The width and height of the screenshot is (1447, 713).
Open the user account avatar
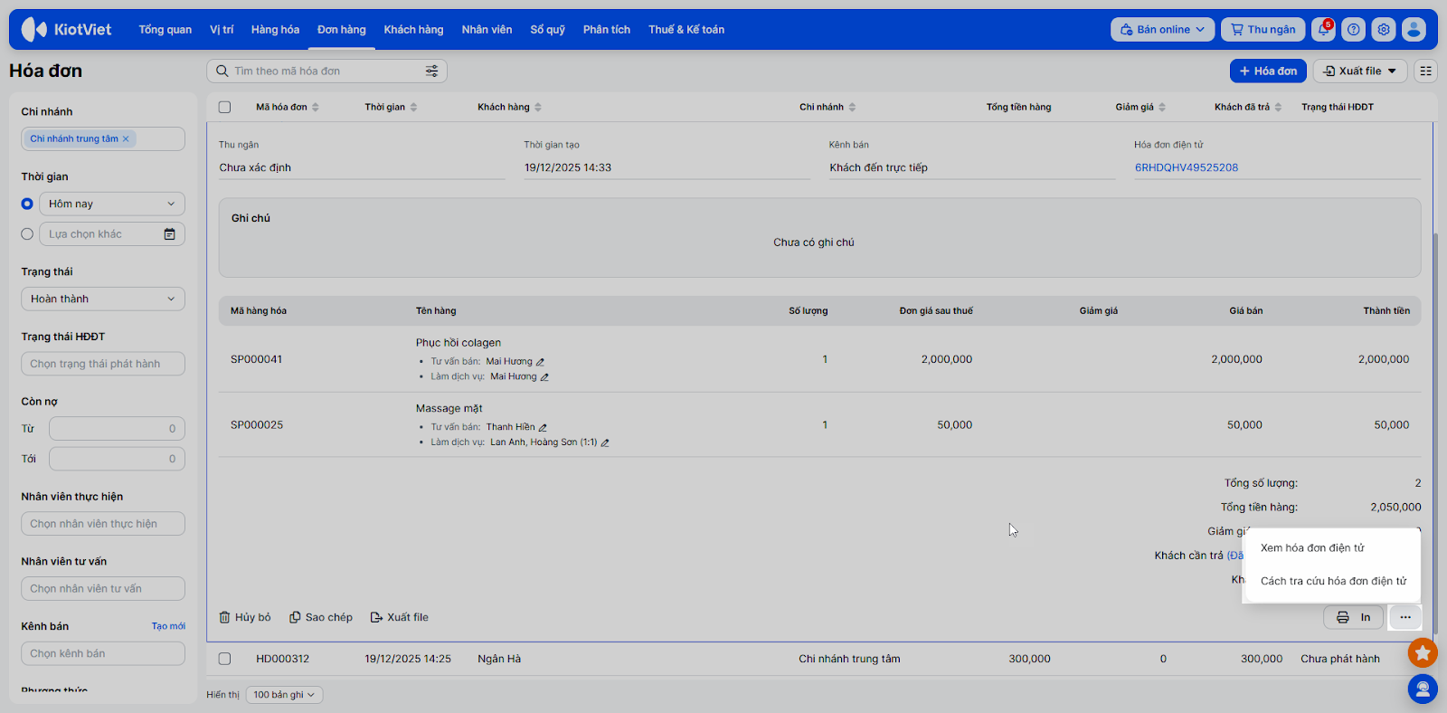(1414, 30)
